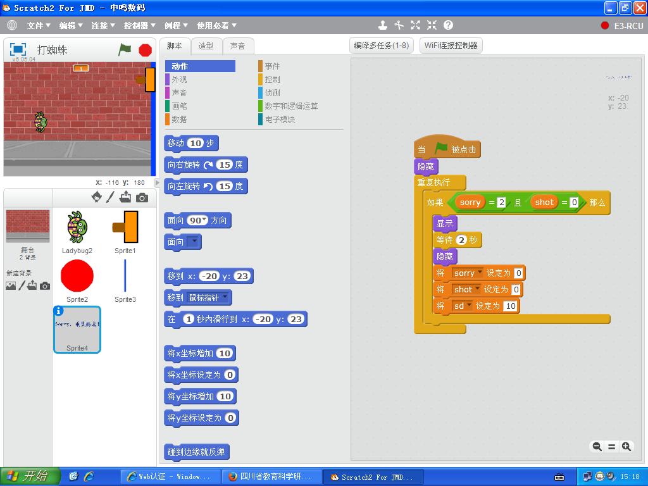
Task: Click WiFi连接控制器 button
Action: [451, 46]
